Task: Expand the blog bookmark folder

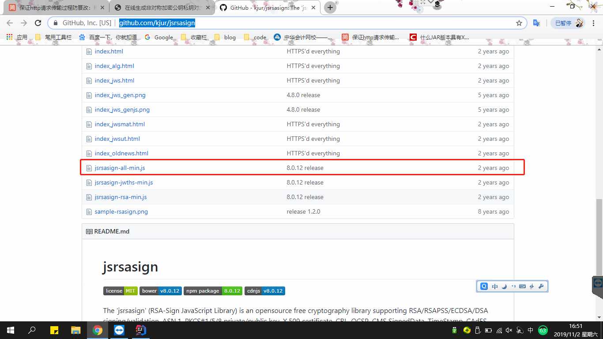Action: (x=225, y=37)
